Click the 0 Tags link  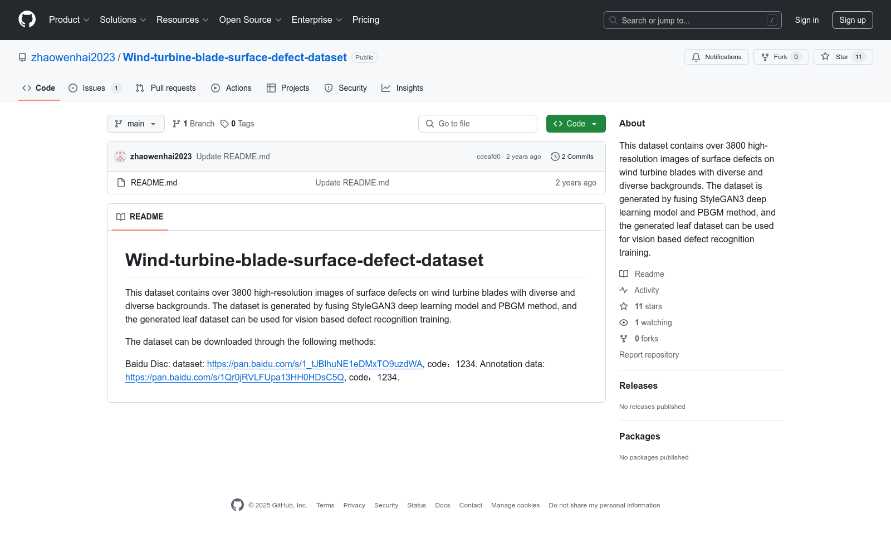click(x=237, y=124)
